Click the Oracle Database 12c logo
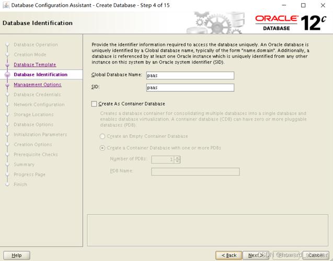Screen dimensions: 333x261 [x=291, y=23]
